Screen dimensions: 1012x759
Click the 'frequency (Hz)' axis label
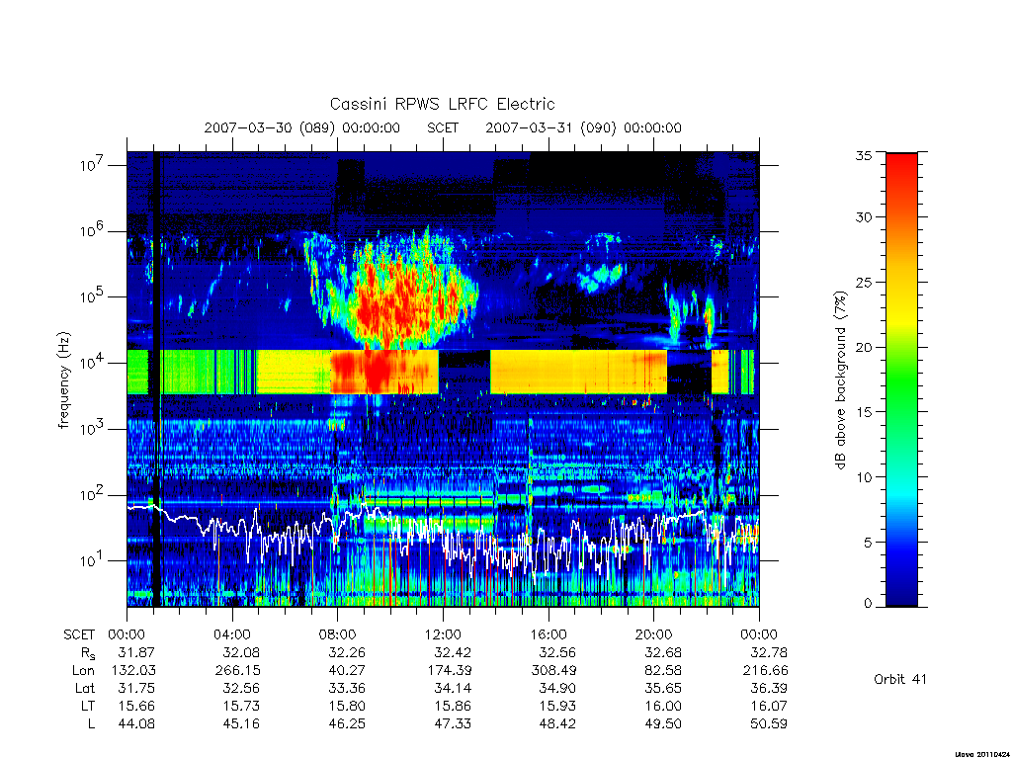[63, 380]
